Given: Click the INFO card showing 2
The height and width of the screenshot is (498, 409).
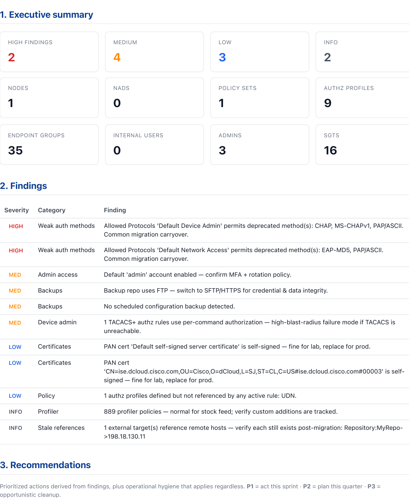Looking at the screenshot, I should (x=362, y=52).
